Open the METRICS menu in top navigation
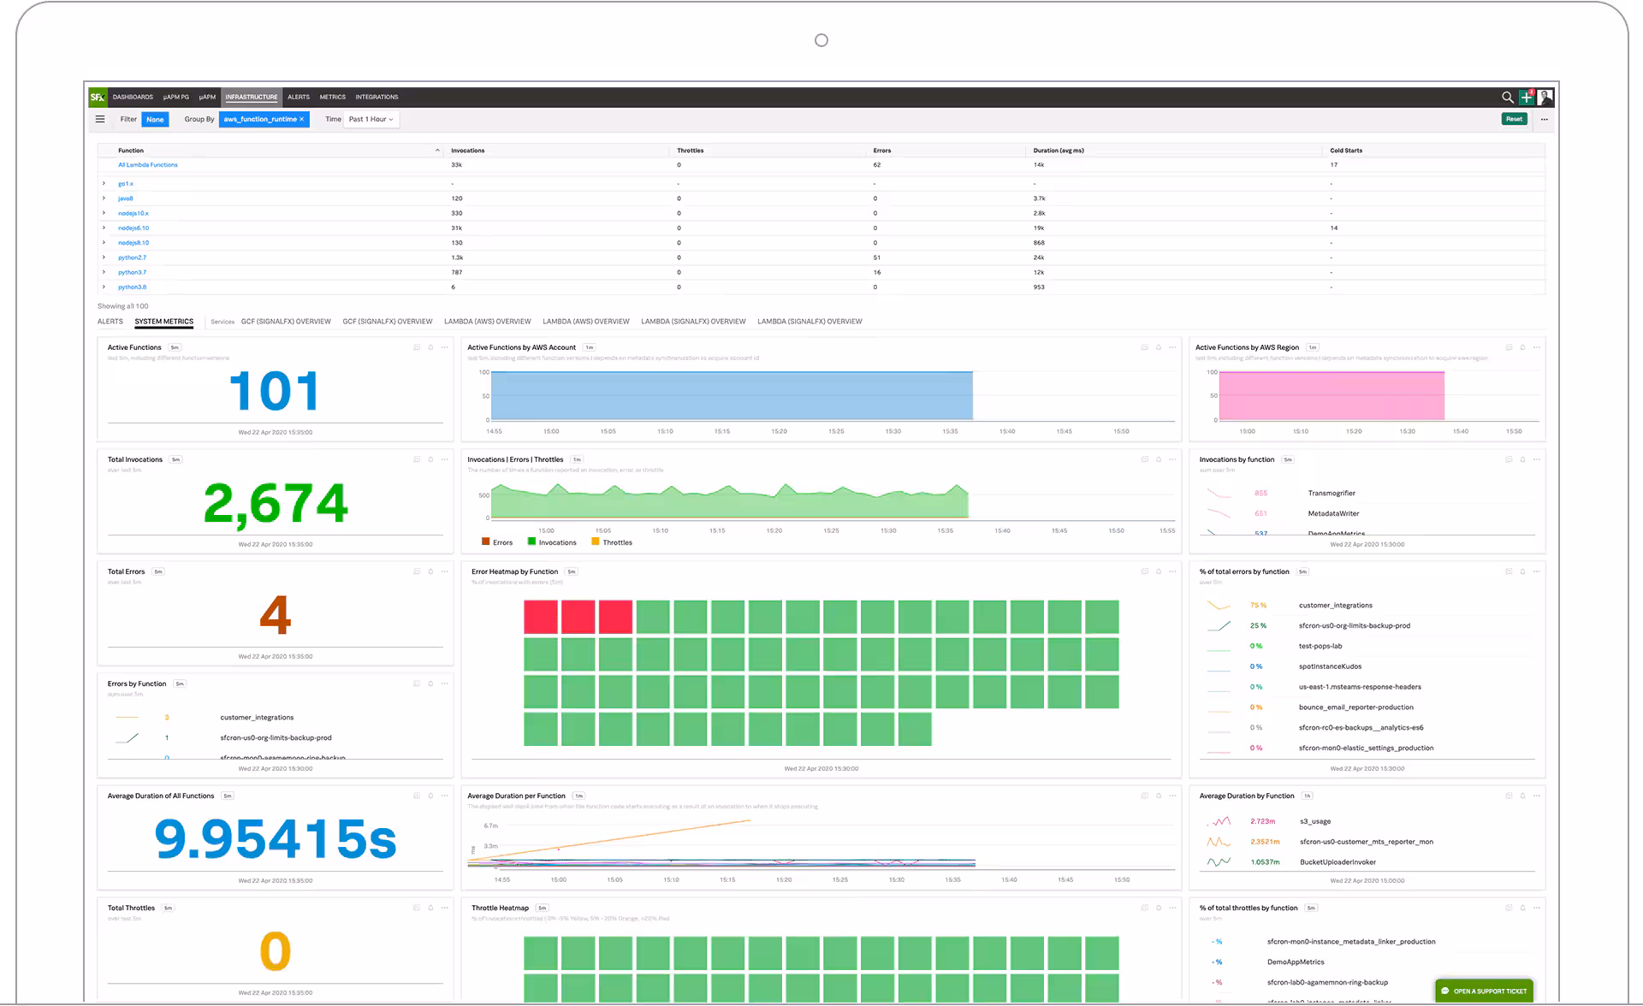 pos(332,98)
